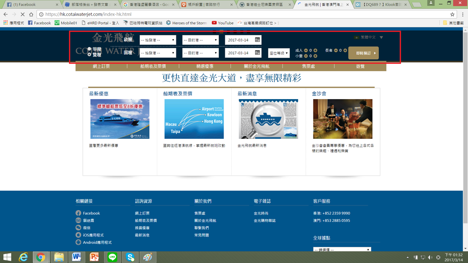Open 船期表及票價 navigation menu item

pos(153,66)
